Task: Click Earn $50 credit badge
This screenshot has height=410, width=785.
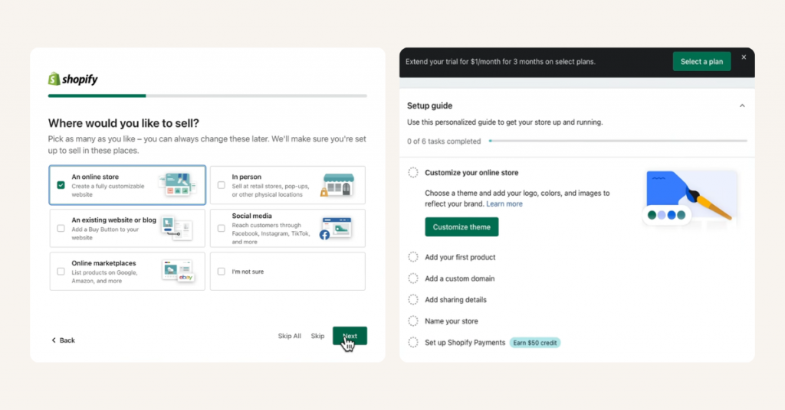Action: point(534,343)
